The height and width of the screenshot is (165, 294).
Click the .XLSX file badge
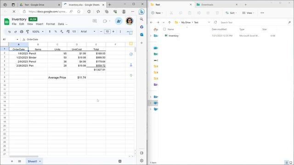[33, 19]
